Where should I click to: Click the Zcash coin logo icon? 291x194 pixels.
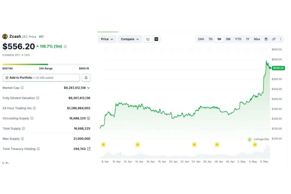pyautogui.click(x=5, y=36)
